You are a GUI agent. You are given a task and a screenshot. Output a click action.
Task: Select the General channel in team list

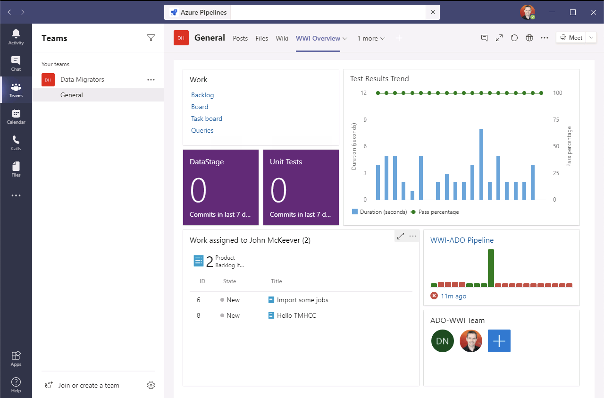tap(72, 95)
